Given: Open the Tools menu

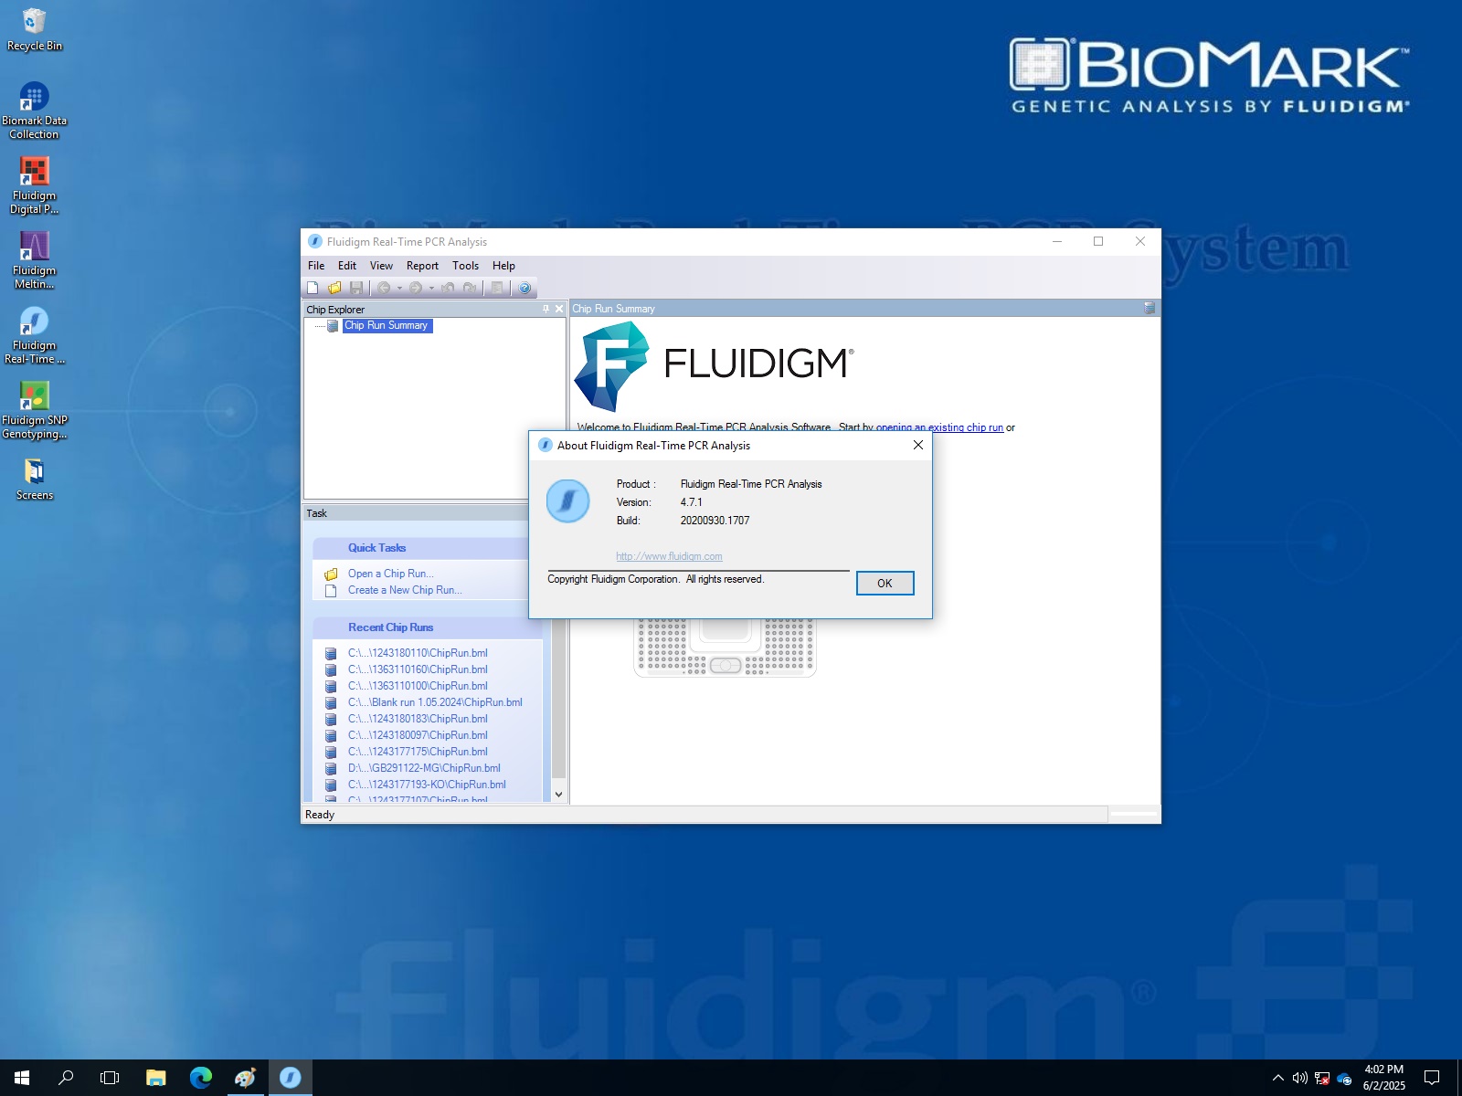Looking at the screenshot, I should point(465,266).
